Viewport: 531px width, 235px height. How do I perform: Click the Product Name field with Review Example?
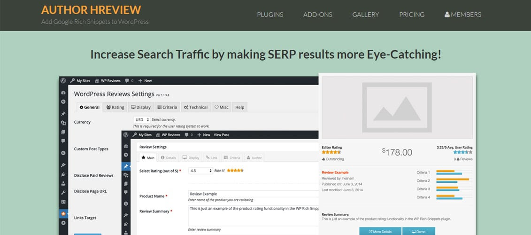point(254,194)
